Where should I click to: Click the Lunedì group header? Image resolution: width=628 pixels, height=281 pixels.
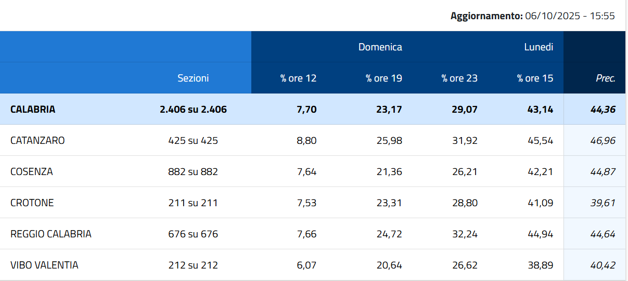click(538, 47)
